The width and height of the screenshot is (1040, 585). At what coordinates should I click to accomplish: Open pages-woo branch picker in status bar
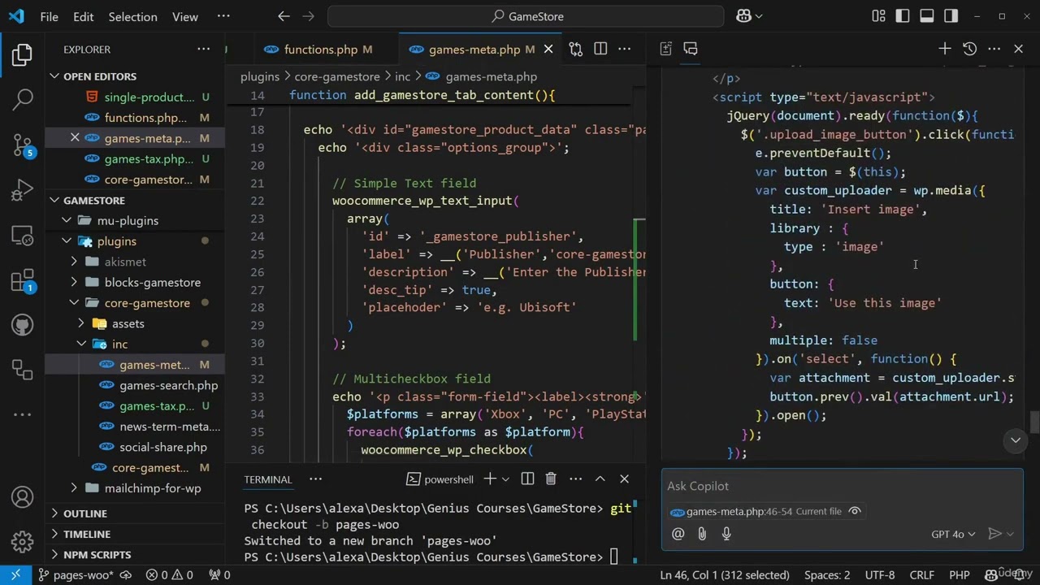tap(75, 575)
